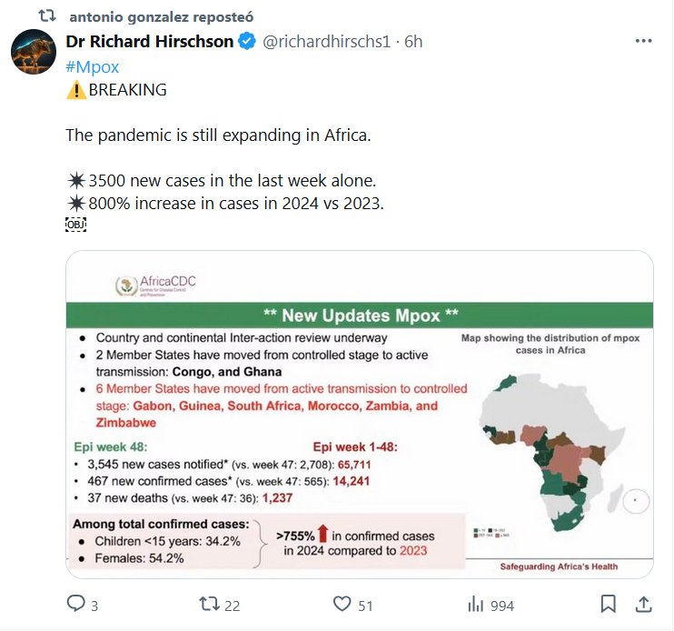Like the post with the heart icon
This screenshot has width=674, height=631.
(342, 605)
